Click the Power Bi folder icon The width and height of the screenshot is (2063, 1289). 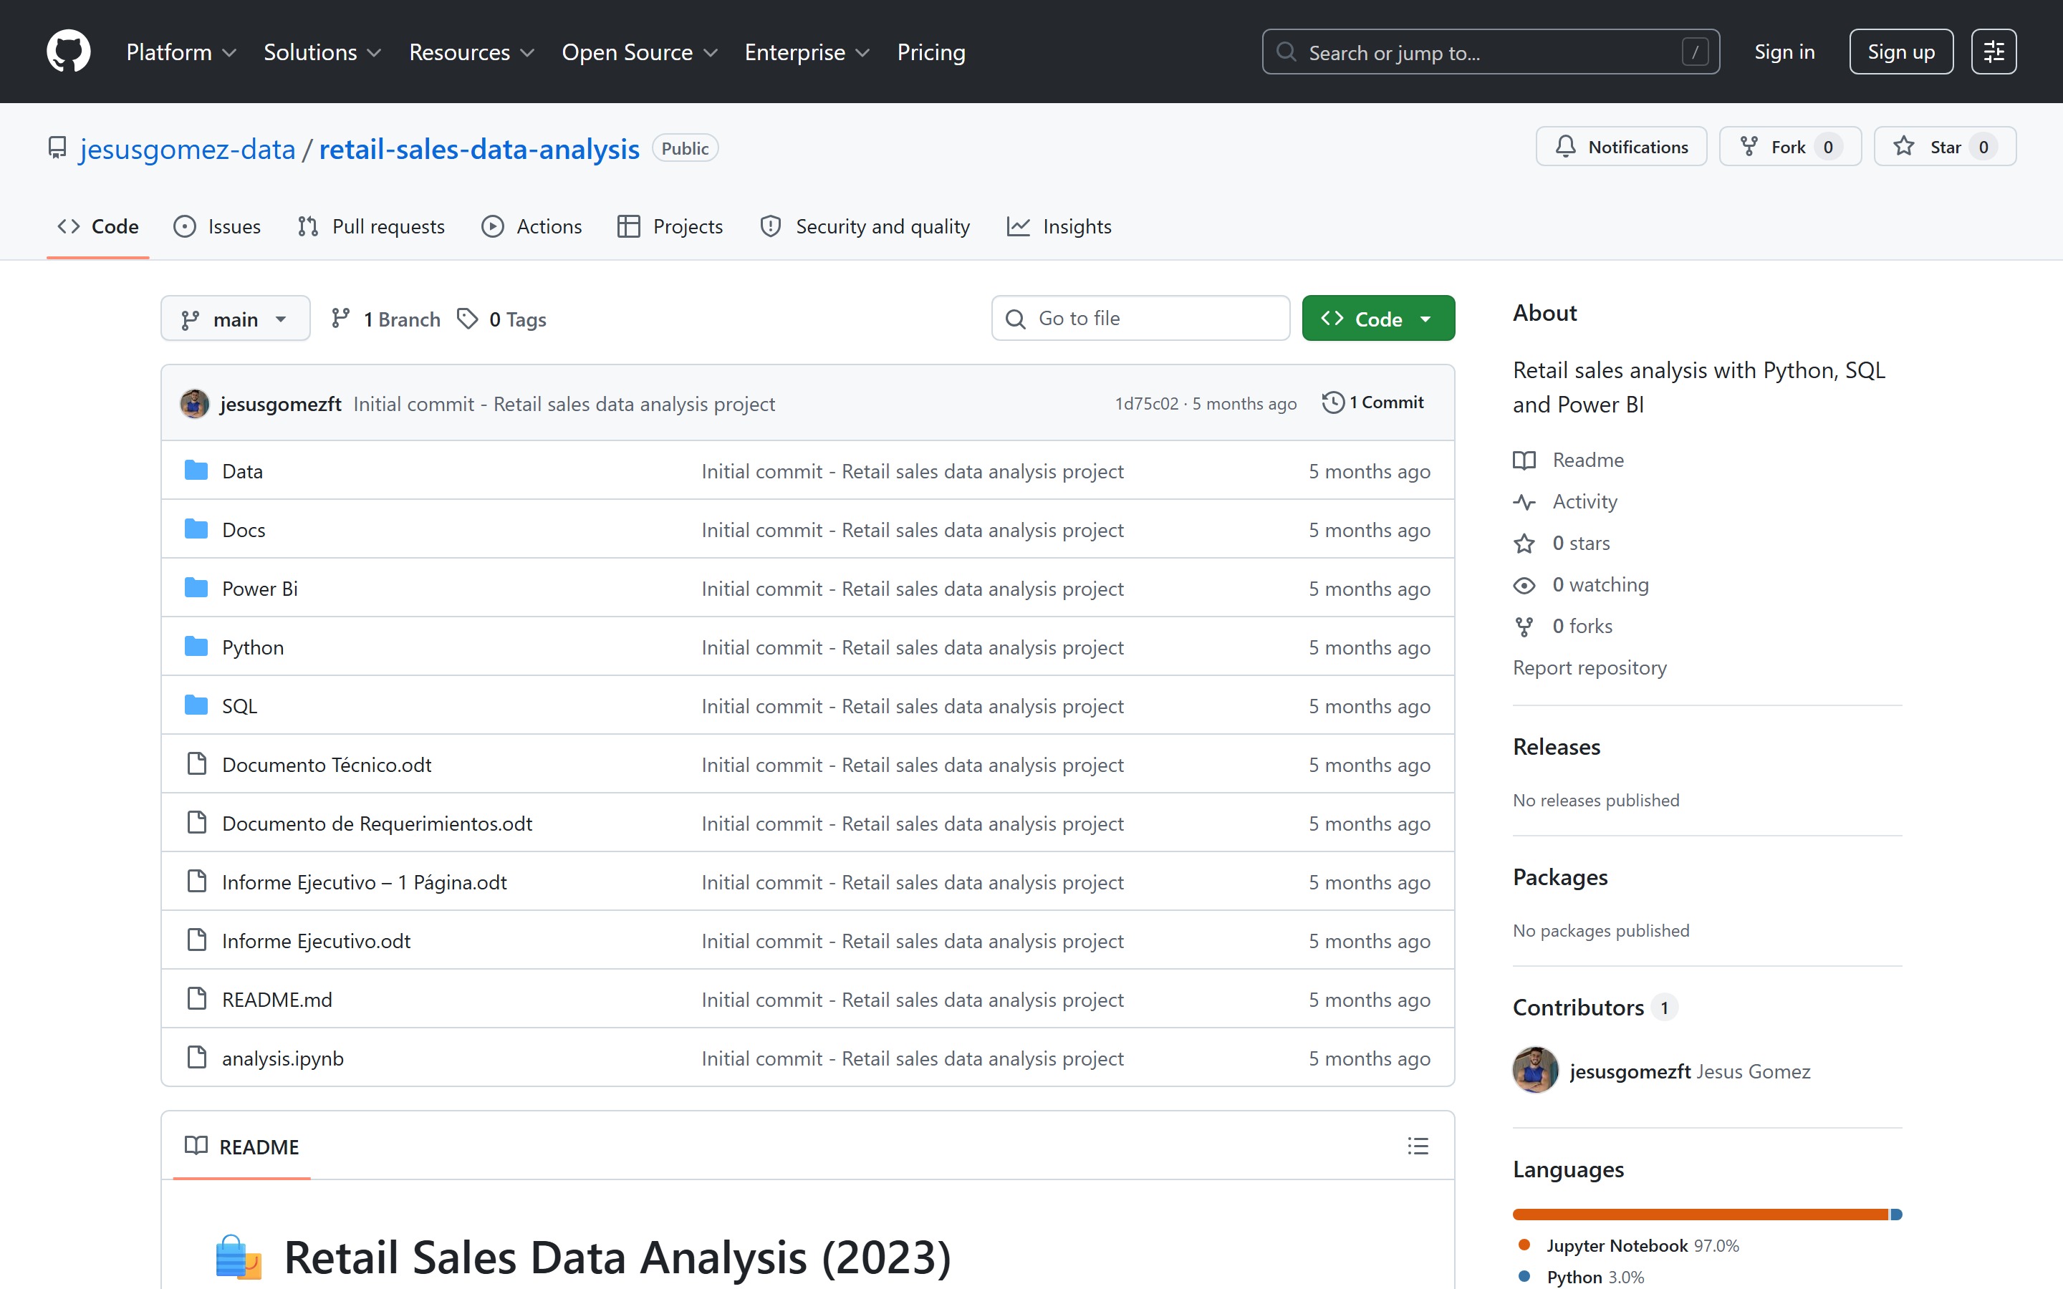[196, 588]
